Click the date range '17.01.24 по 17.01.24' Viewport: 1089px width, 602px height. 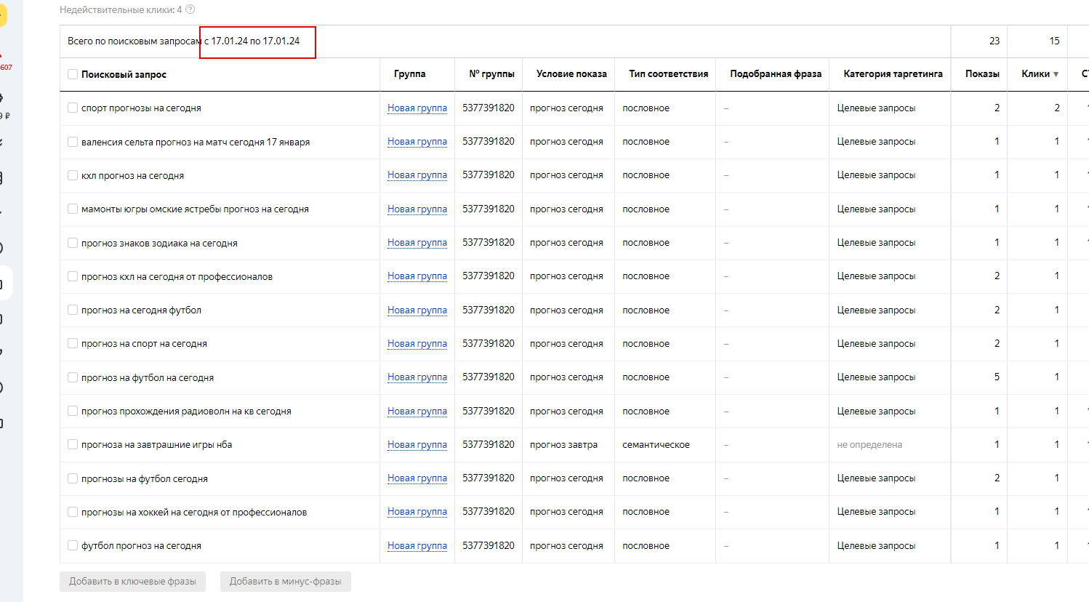(x=255, y=41)
